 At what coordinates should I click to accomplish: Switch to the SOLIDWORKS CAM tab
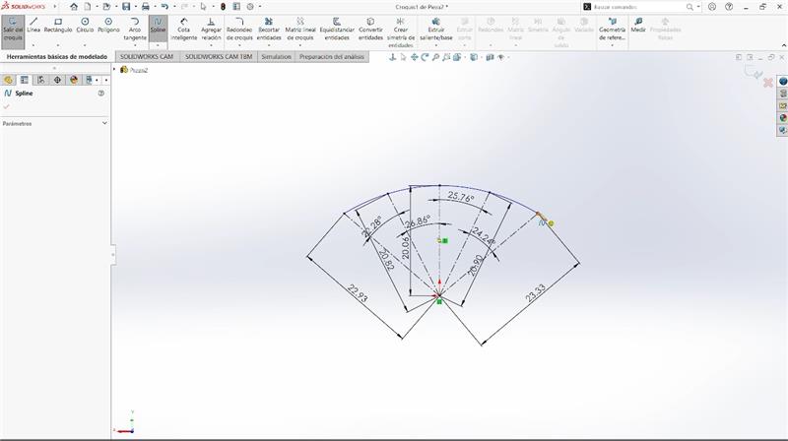pos(147,57)
